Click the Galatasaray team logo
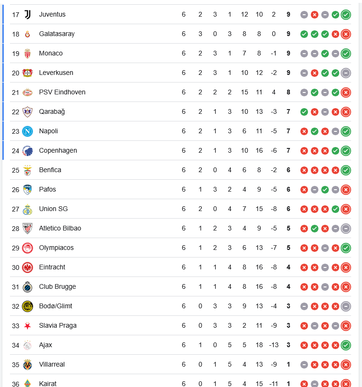Viewport: 362px width, 387px height. (27, 34)
